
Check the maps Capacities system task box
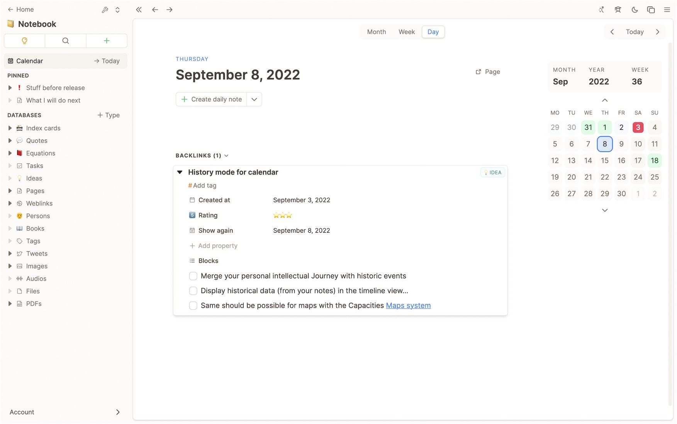pyautogui.click(x=193, y=305)
